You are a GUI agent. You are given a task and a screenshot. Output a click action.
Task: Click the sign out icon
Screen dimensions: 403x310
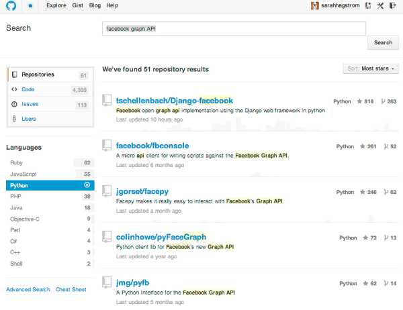coord(392,5)
